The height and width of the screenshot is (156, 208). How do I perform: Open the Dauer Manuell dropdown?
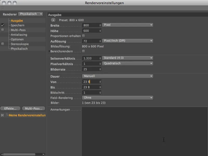[118, 76]
